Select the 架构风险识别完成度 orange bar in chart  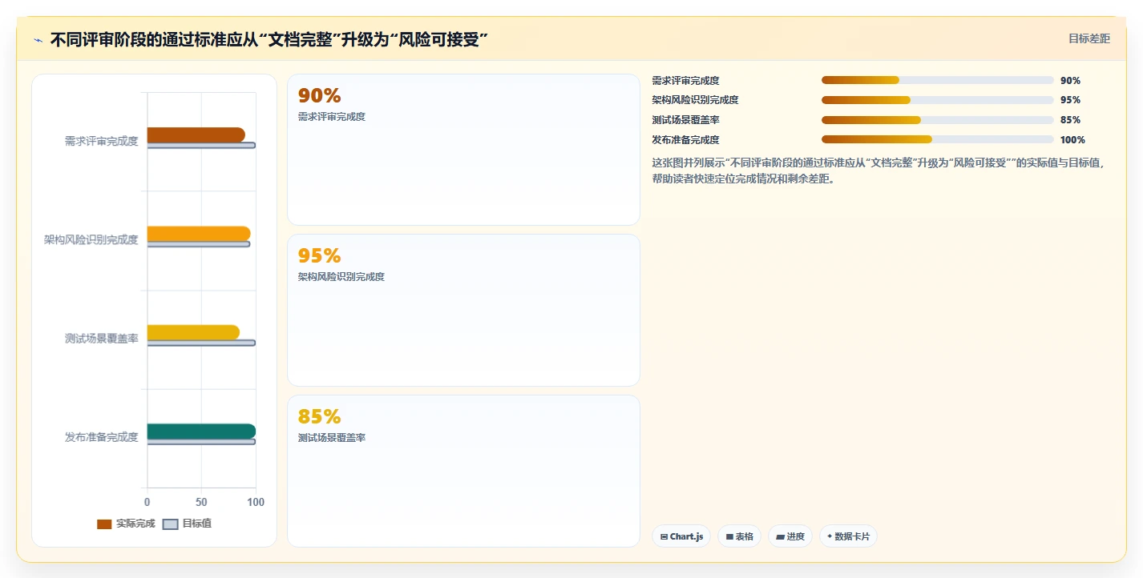pos(199,234)
